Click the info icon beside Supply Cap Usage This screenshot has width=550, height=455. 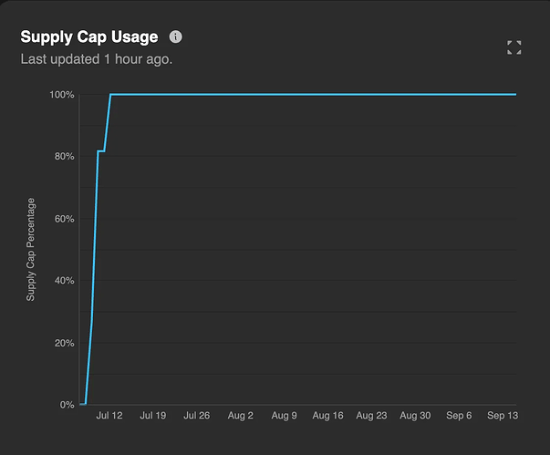point(176,37)
